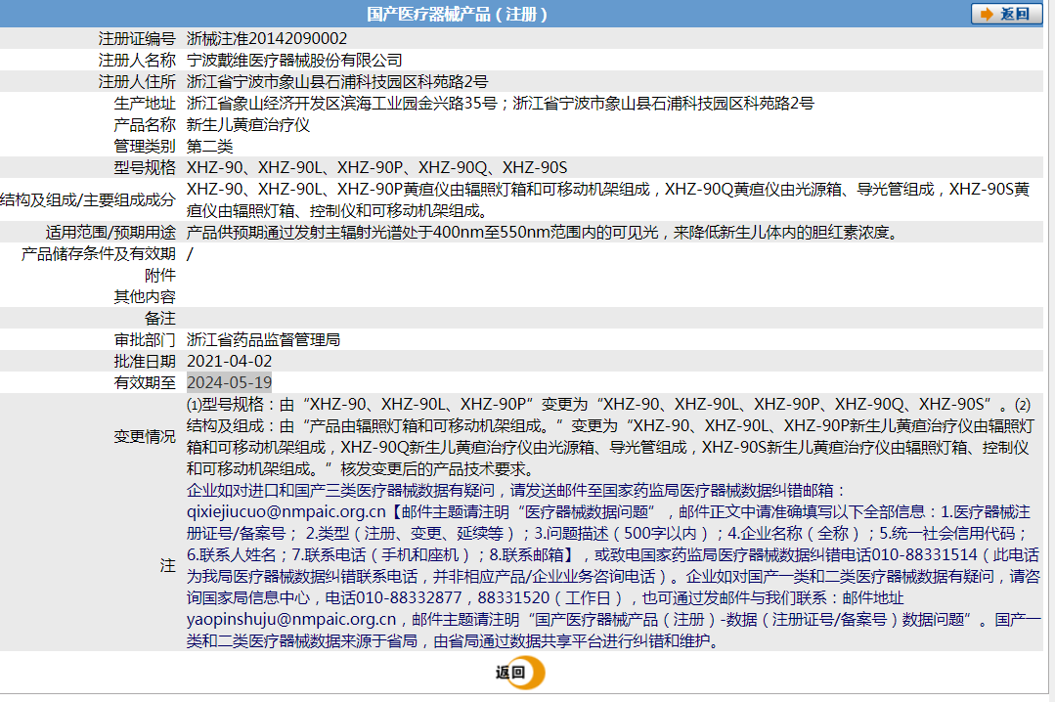Click the label 型号规格
Viewport: 1055px width, 702px height.
pyautogui.click(x=145, y=167)
